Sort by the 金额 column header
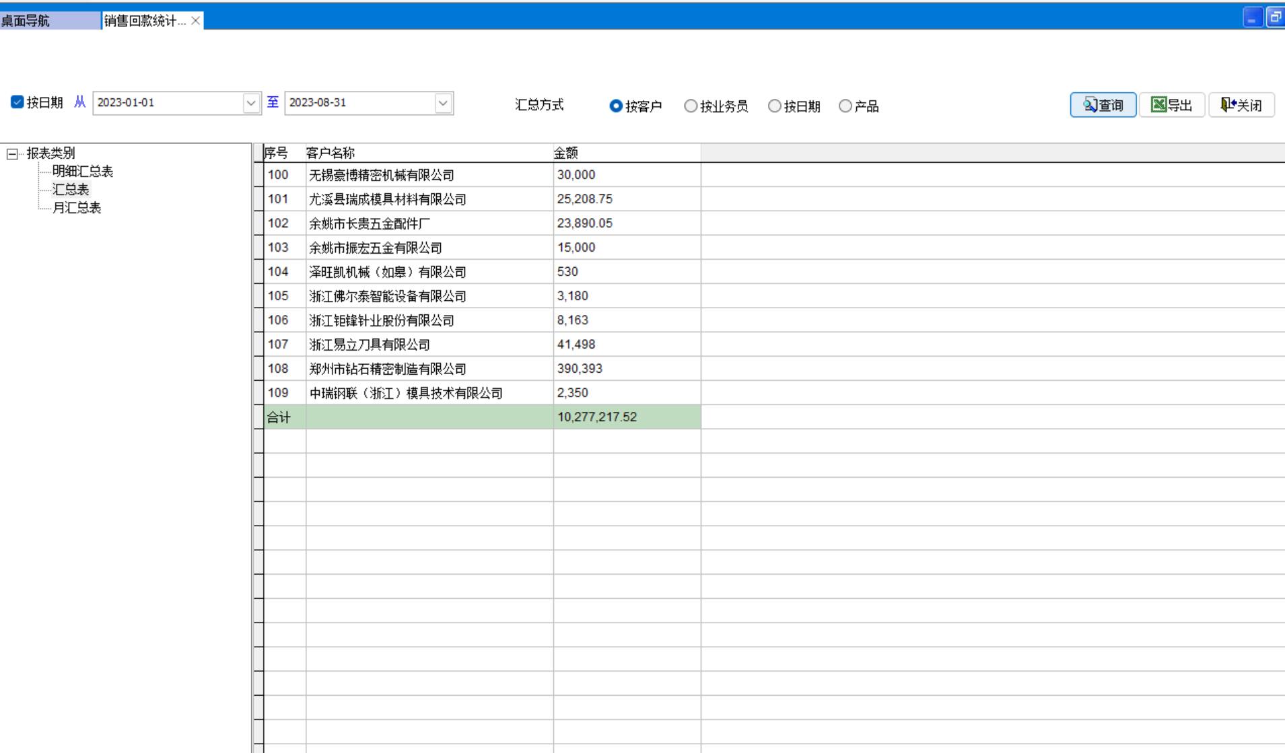 coord(565,153)
